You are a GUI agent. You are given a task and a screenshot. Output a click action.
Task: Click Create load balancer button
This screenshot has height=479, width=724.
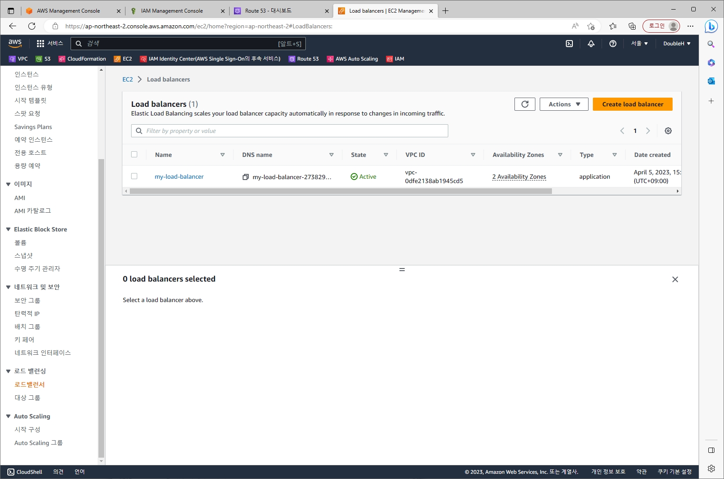tap(633, 104)
